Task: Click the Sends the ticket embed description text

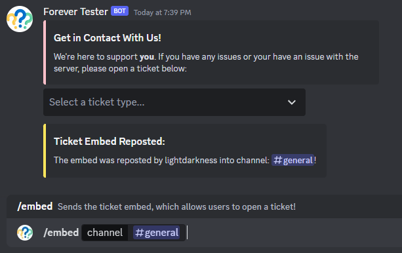Action: pyautogui.click(x=176, y=206)
